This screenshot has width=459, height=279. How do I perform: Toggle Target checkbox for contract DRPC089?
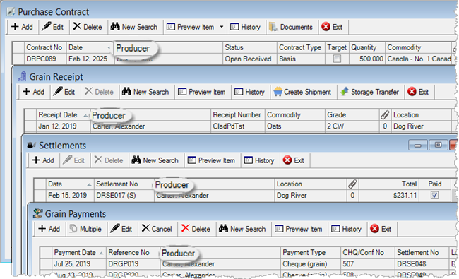(338, 59)
